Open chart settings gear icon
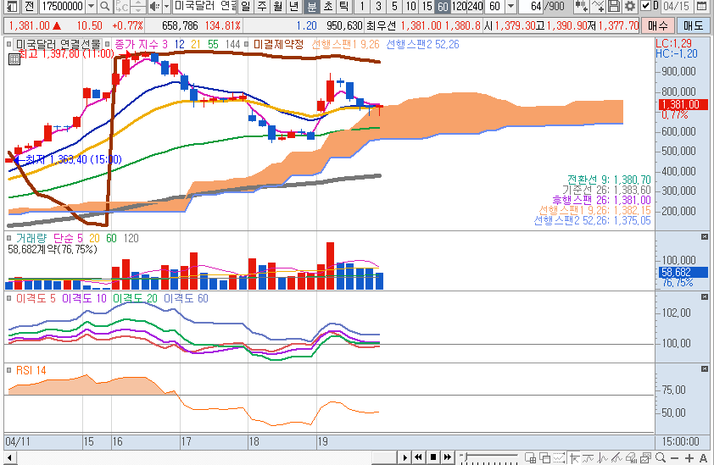Viewport: 714px width, 465px height. (629, 7)
